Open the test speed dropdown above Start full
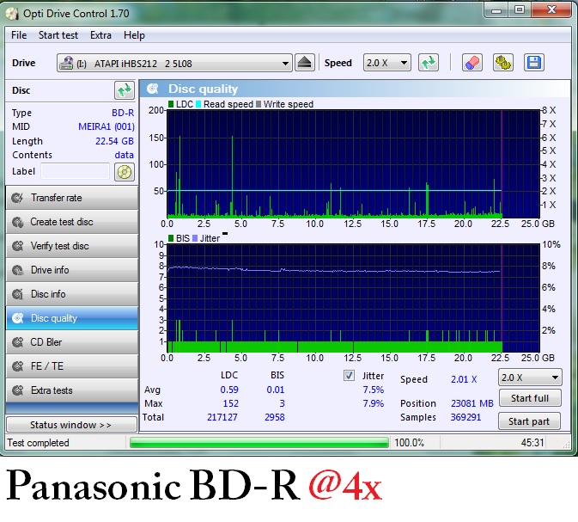The width and height of the screenshot is (578, 522). (x=530, y=378)
